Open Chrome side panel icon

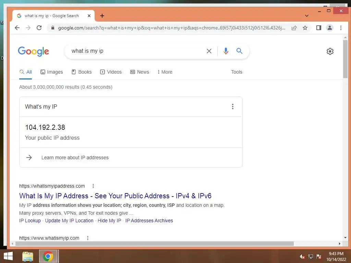coord(318,28)
